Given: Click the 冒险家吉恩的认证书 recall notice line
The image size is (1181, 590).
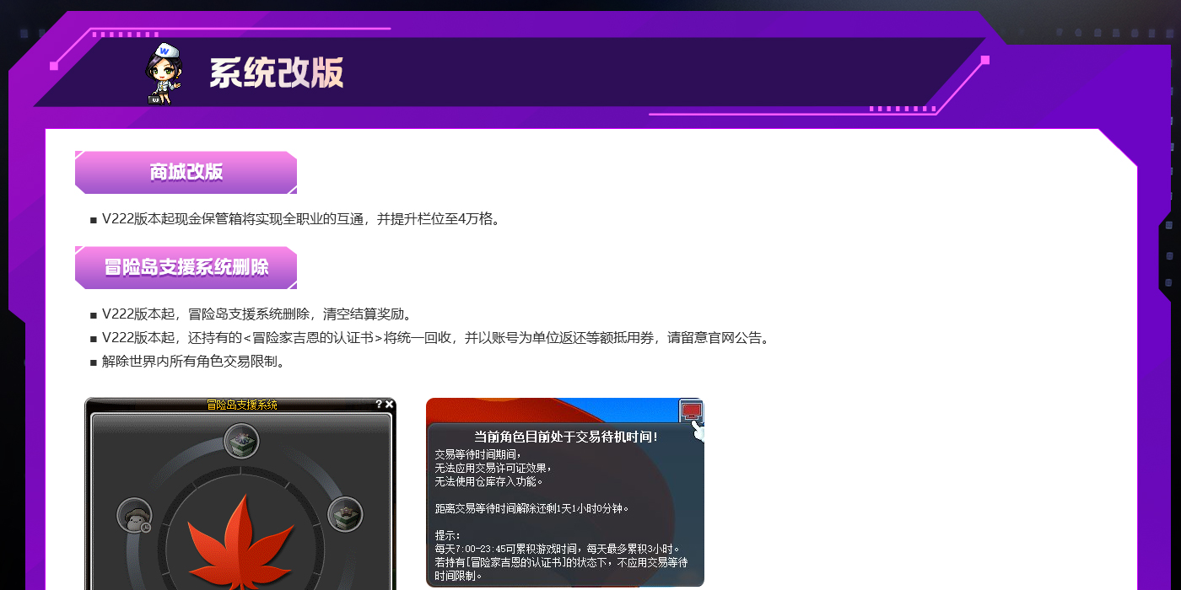Looking at the screenshot, I should [x=435, y=338].
